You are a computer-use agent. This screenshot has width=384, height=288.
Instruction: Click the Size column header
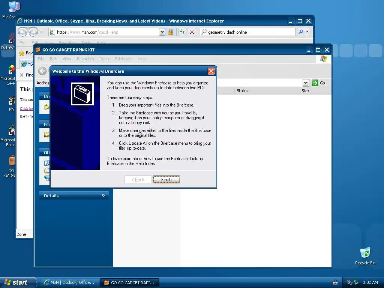pos(293,91)
